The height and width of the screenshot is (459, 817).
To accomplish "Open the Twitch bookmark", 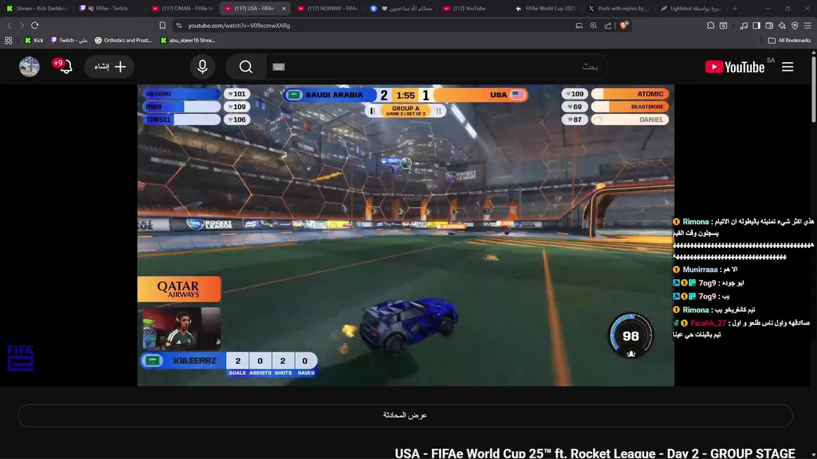I will pos(69,40).
